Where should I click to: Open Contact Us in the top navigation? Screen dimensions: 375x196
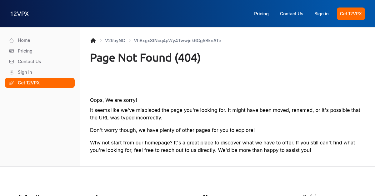pos(292,14)
